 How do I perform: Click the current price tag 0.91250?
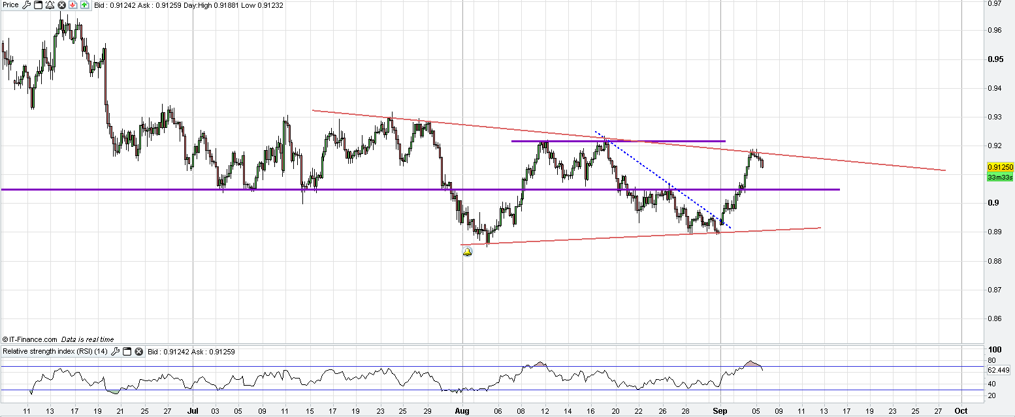pyautogui.click(x=1000, y=168)
